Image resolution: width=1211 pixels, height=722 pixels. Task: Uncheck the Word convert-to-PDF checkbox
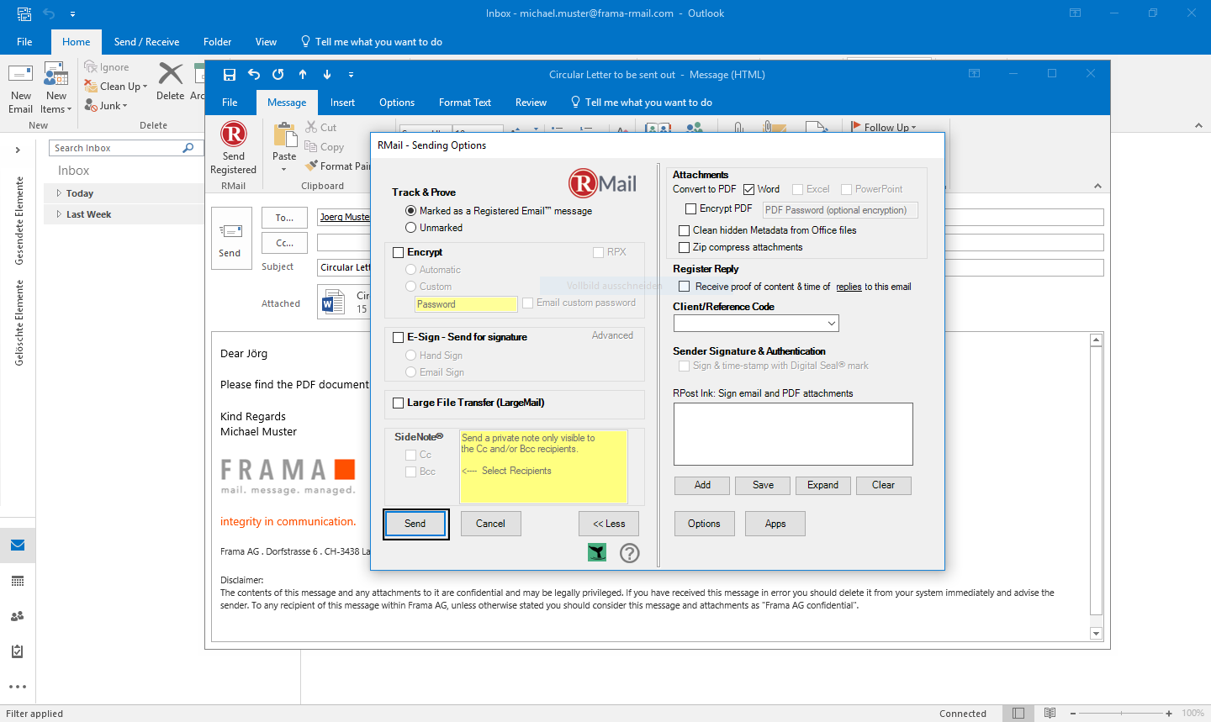[748, 190]
